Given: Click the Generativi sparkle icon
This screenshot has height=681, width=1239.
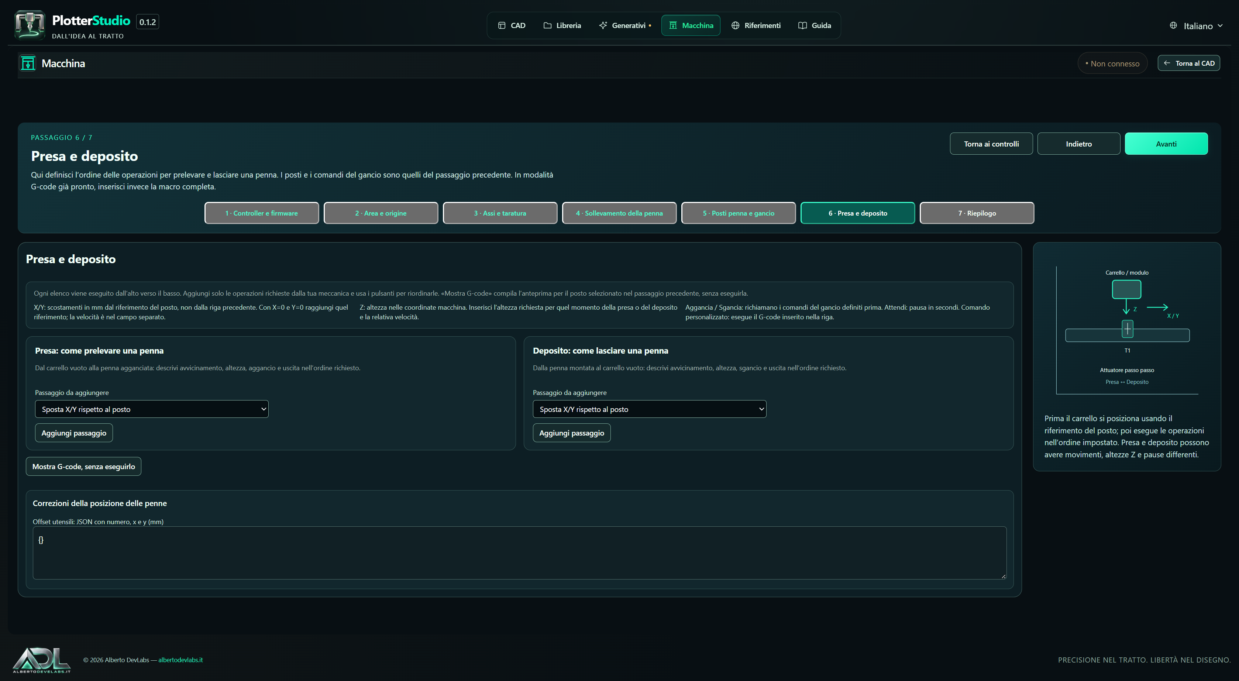Looking at the screenshot, I should [603, 25].
